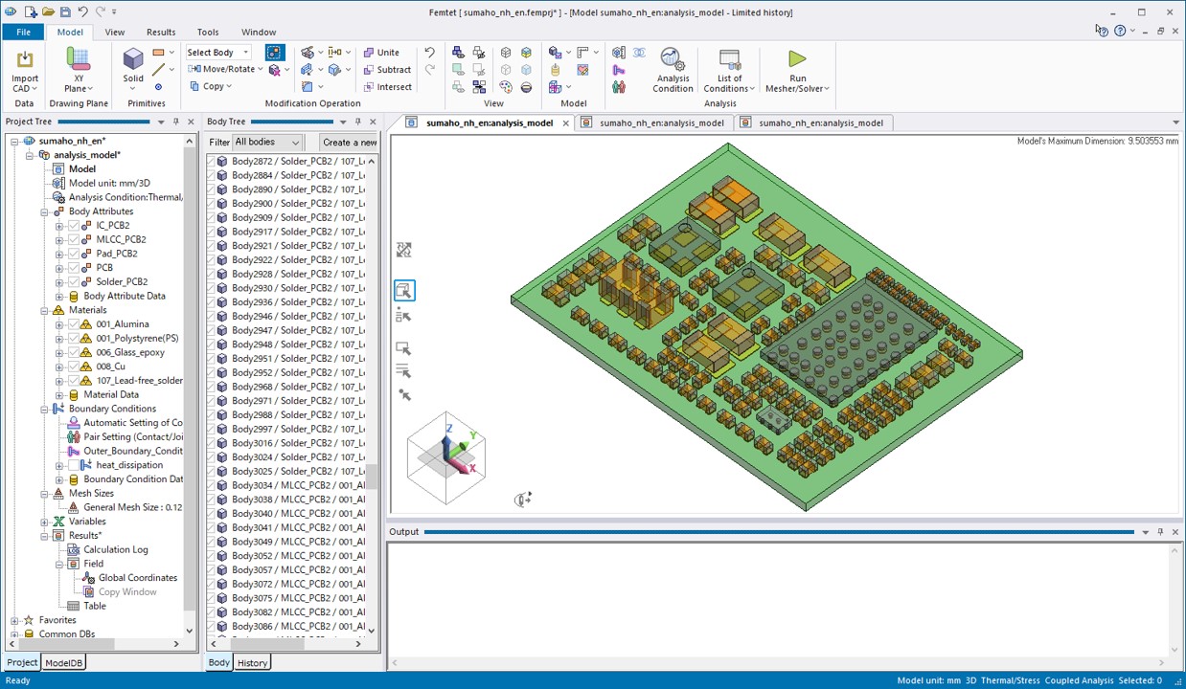Toggle checkbox for Body2872 in Body Tree
Viewport: 1186px width, 689px height.
click(210, 162)
